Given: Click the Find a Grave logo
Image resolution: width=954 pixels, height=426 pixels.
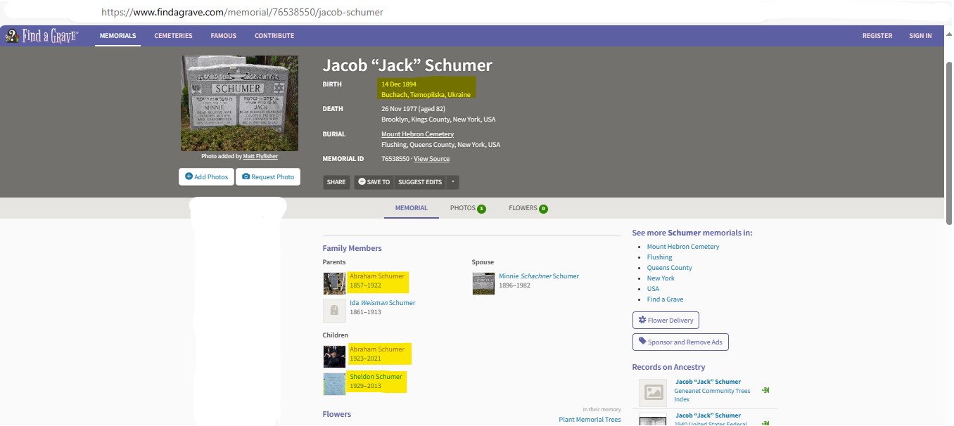Looking at the screenshot, I should 42,36.
